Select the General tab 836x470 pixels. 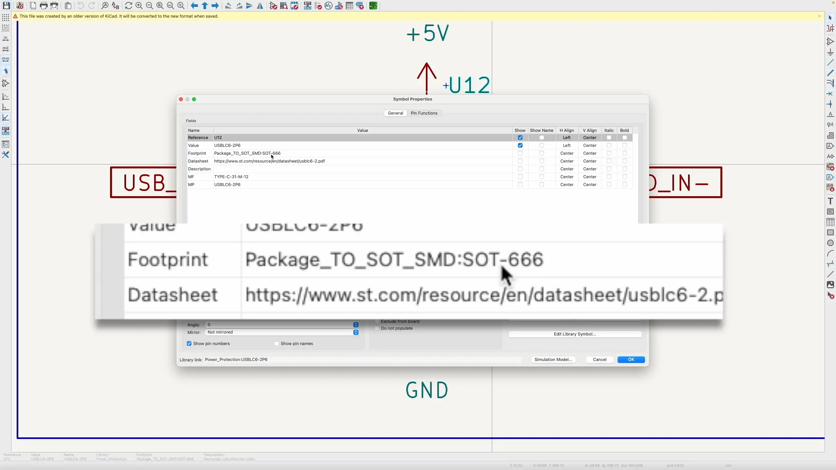[x=395, y=113]
